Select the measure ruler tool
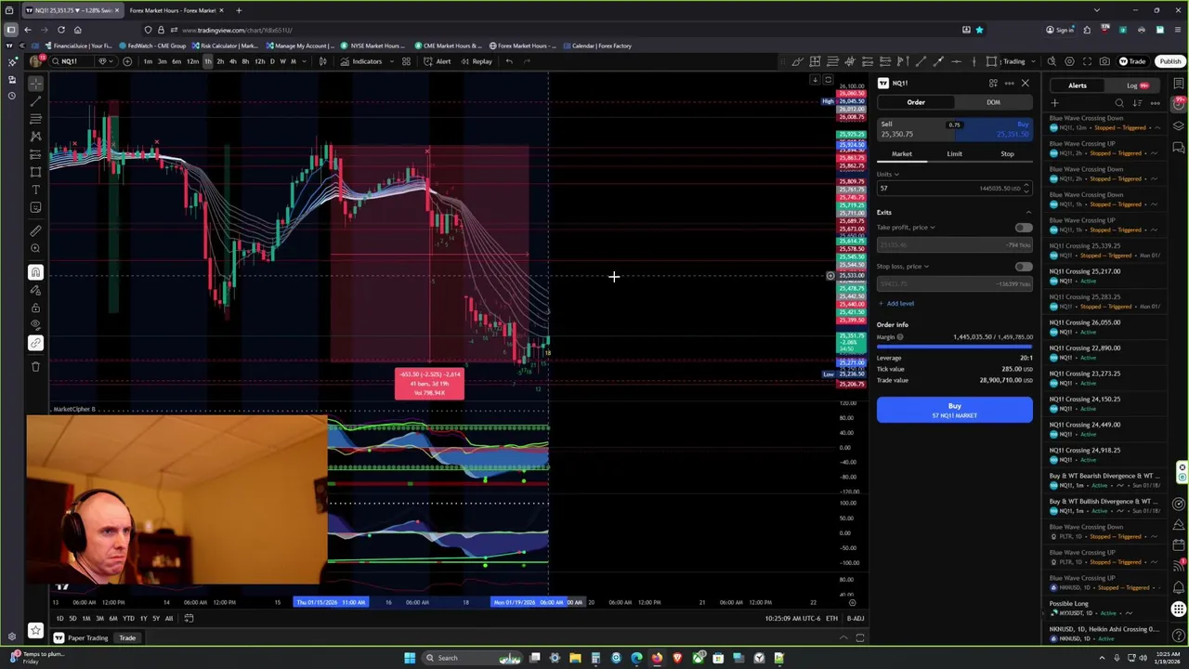This screenshot has width=1189, height=669. (x=35, y=230)
